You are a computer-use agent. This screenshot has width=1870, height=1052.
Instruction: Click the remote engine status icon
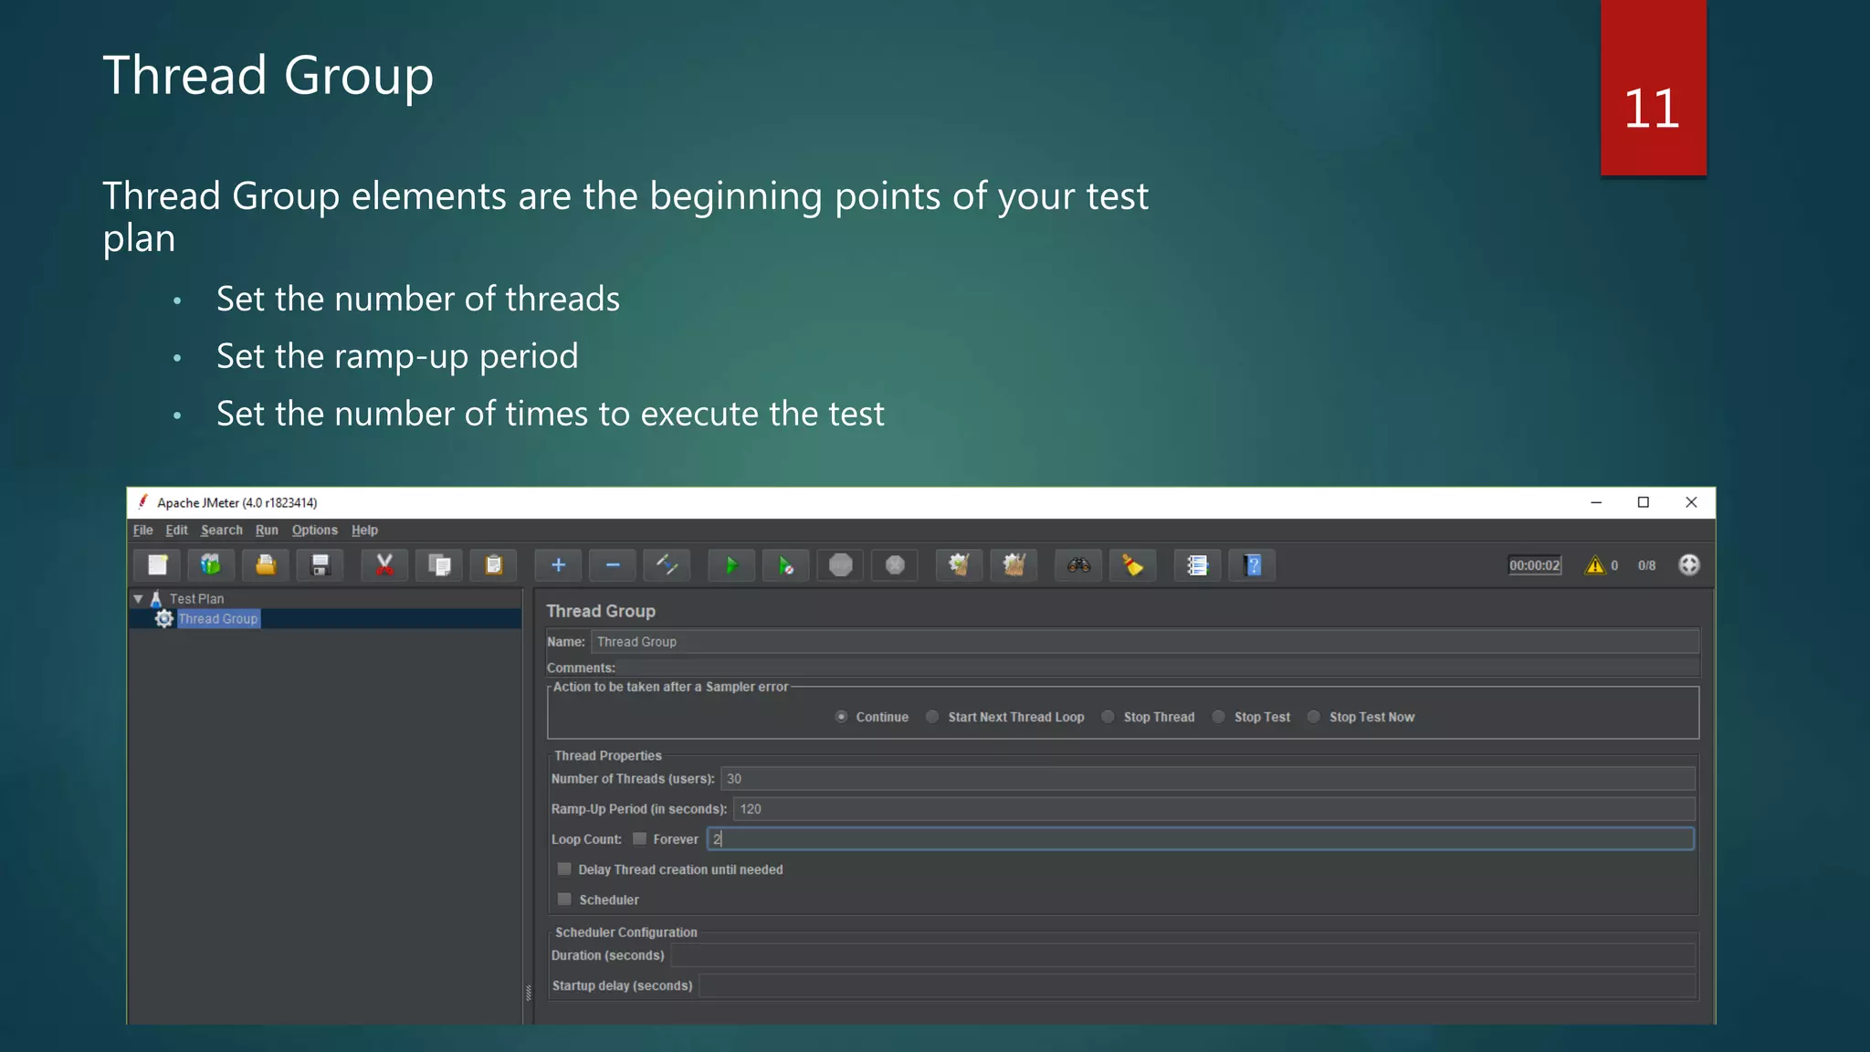[x=1689, y=565]
